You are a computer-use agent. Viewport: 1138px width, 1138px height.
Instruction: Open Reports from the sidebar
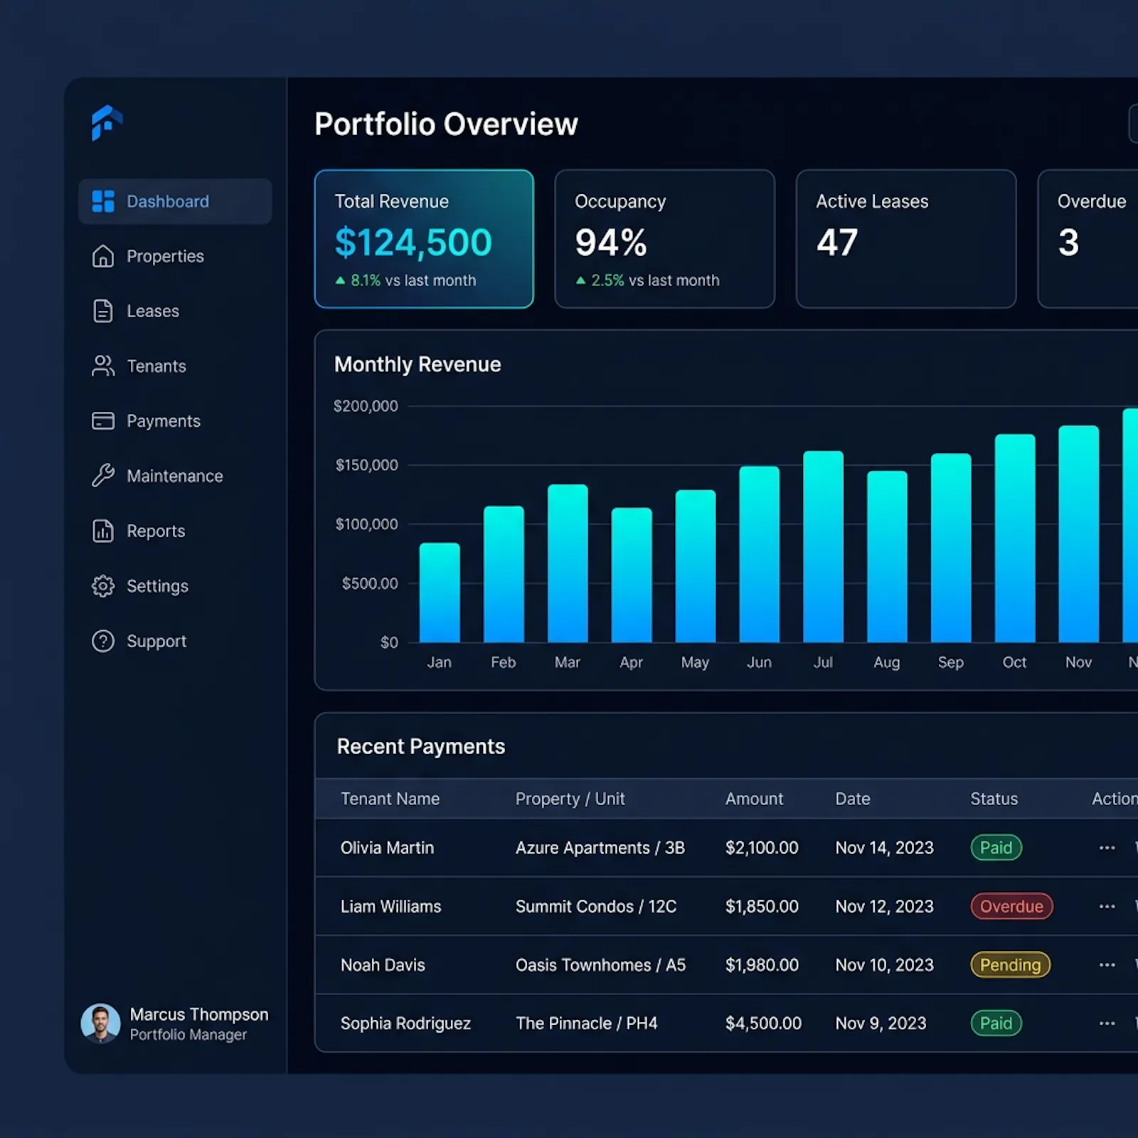(175, 531)
